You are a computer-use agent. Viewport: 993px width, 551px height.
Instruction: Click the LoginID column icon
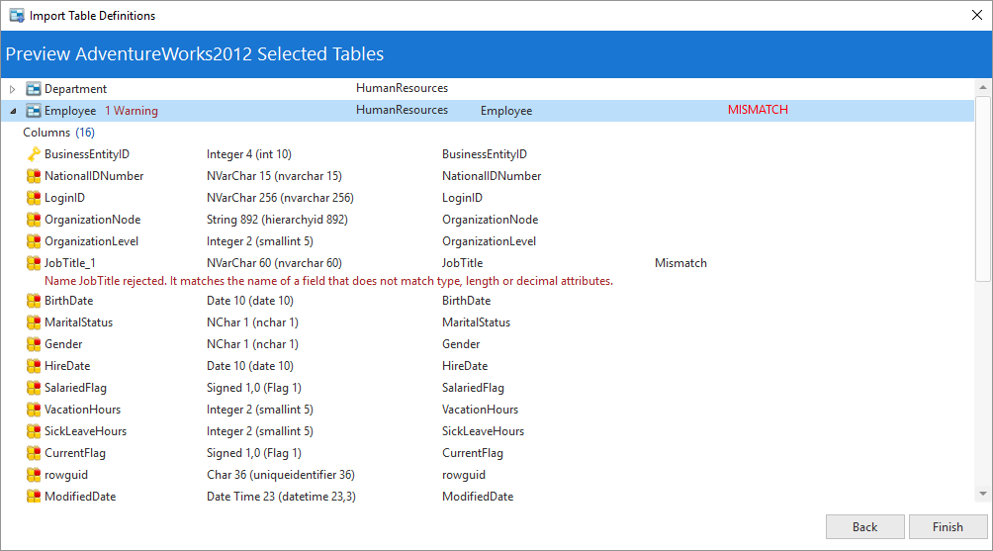[x=34, y=198]
